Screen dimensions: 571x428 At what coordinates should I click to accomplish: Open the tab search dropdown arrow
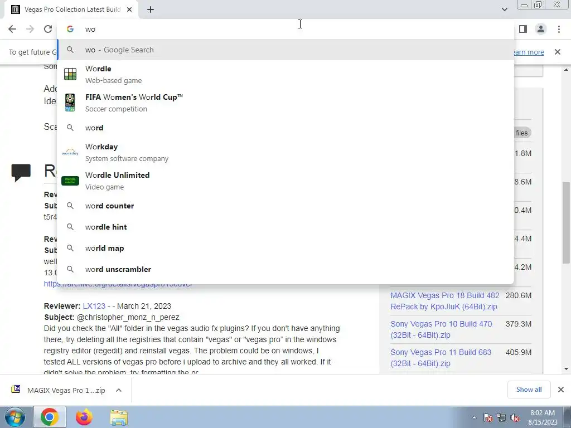pos(504,9)
